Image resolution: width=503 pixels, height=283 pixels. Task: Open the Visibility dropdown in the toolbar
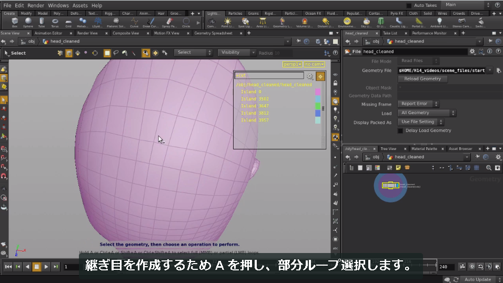pyautogui.click(x=236, y=52)
